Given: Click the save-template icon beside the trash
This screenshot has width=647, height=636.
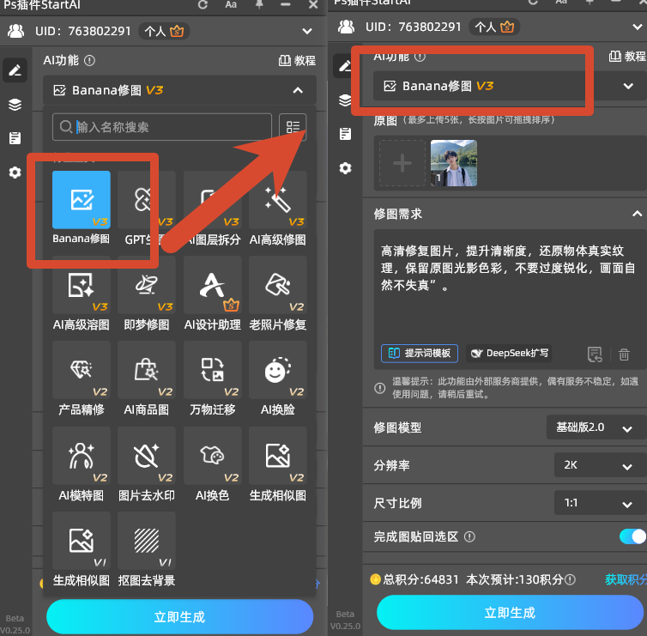Looking at the screenshot, I should (x=595, y=354).
